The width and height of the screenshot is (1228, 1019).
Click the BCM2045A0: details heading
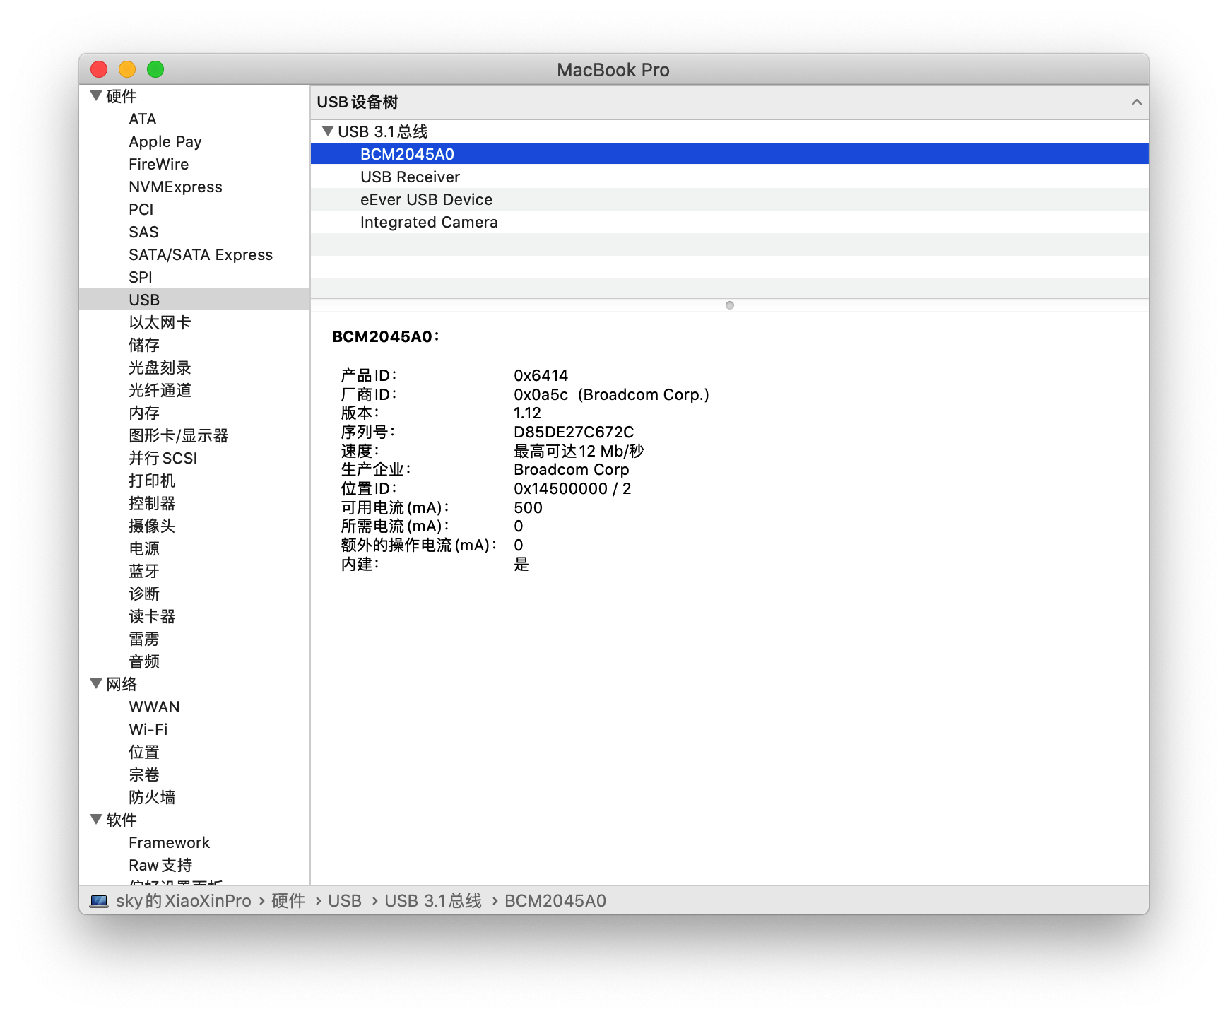386,336
